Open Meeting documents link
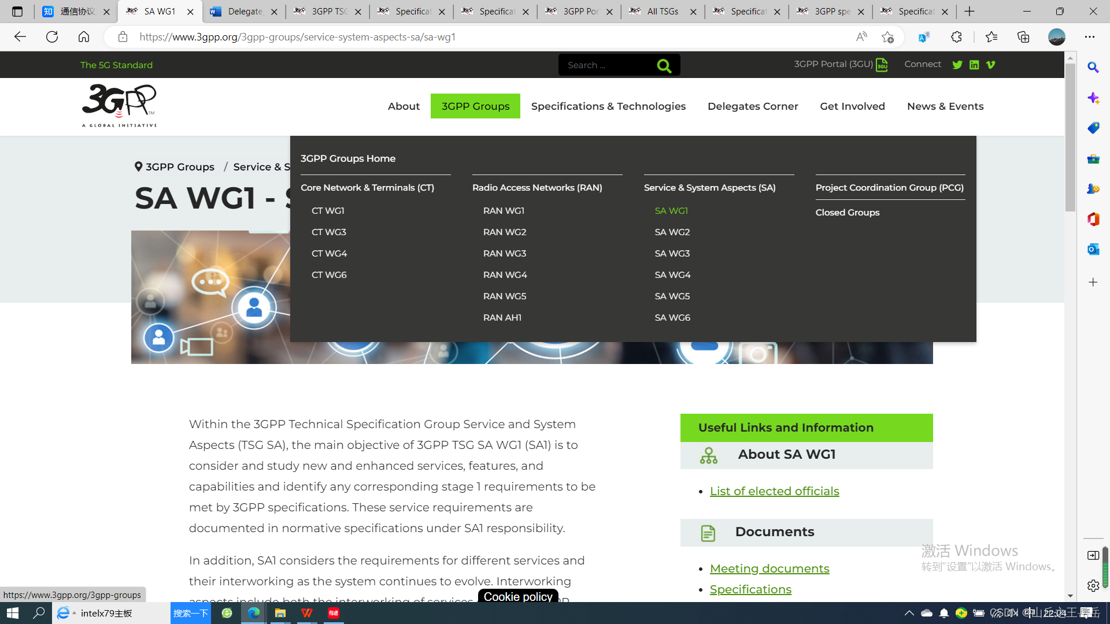The width and height of the screenshot is (1110, 624). click(x=769, y=569)
